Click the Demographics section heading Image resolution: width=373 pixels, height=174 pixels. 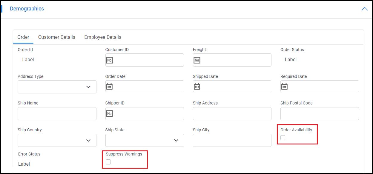pos(27,9)
